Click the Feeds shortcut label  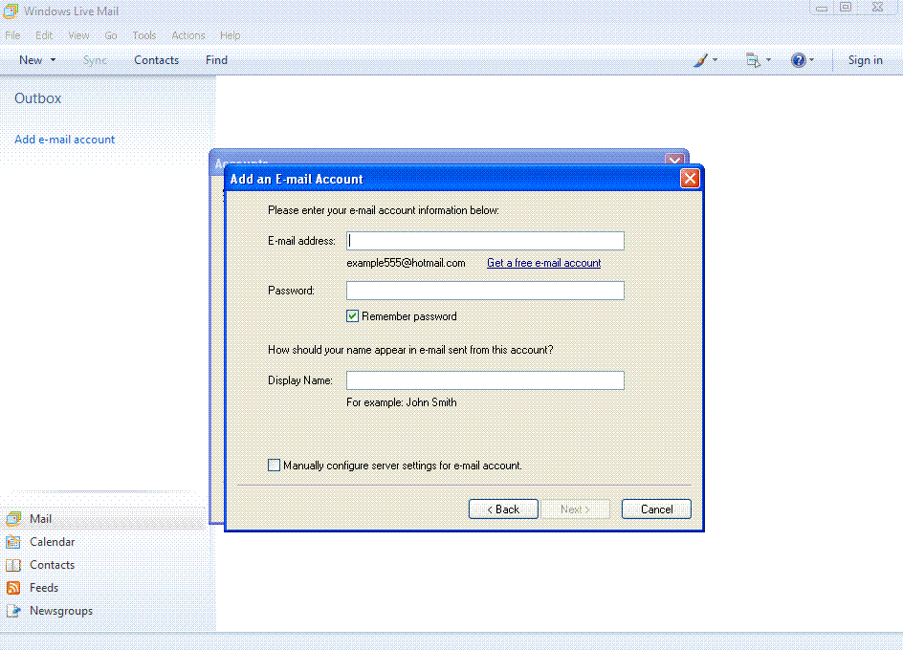coord(44,588)
